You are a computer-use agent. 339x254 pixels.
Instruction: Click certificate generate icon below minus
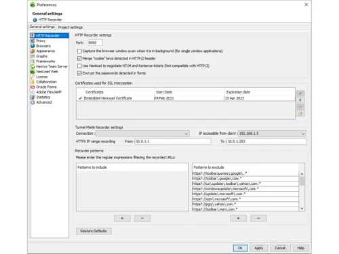(x=300, y=114)
